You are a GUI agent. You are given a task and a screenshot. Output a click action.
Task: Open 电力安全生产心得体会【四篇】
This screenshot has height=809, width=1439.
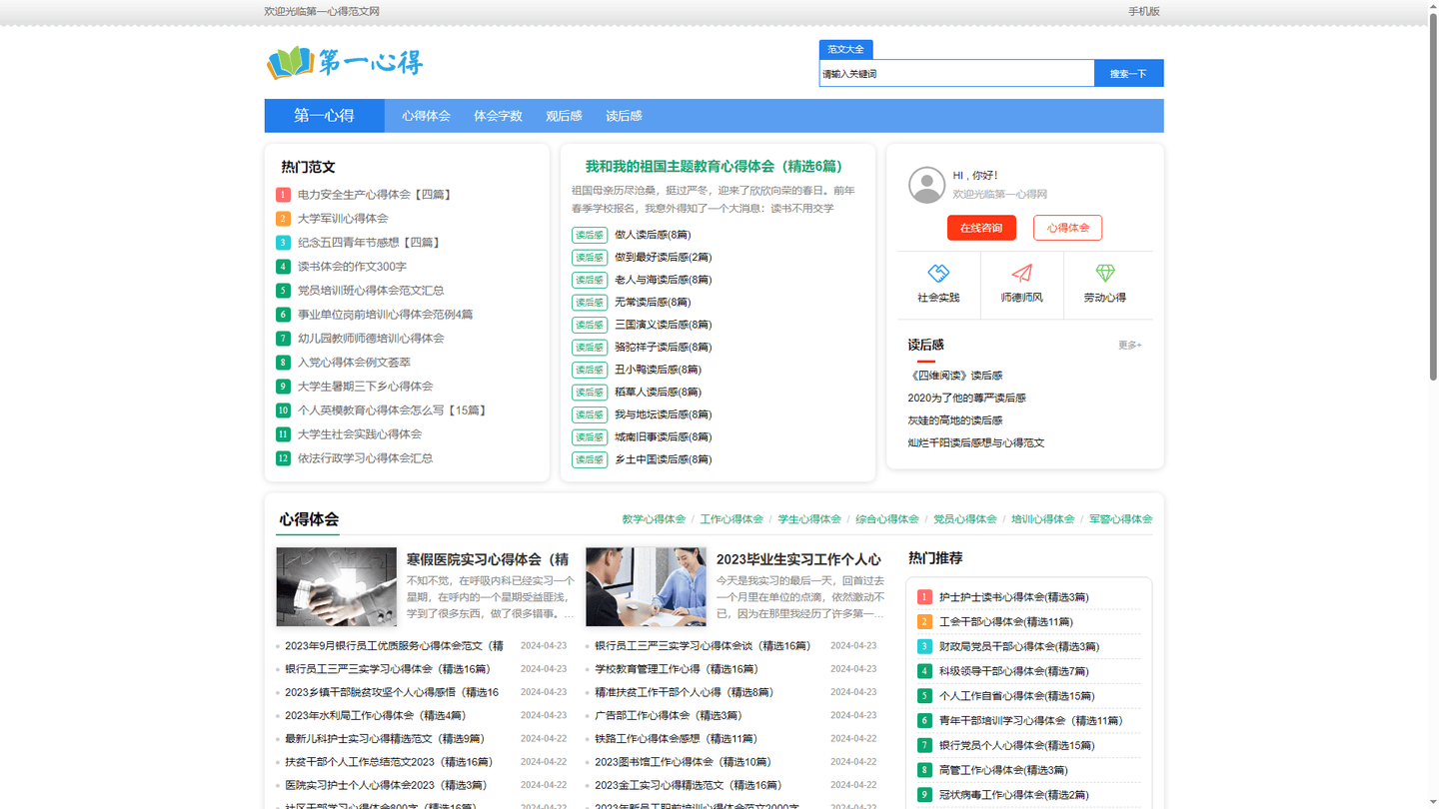tap(375, 195)
